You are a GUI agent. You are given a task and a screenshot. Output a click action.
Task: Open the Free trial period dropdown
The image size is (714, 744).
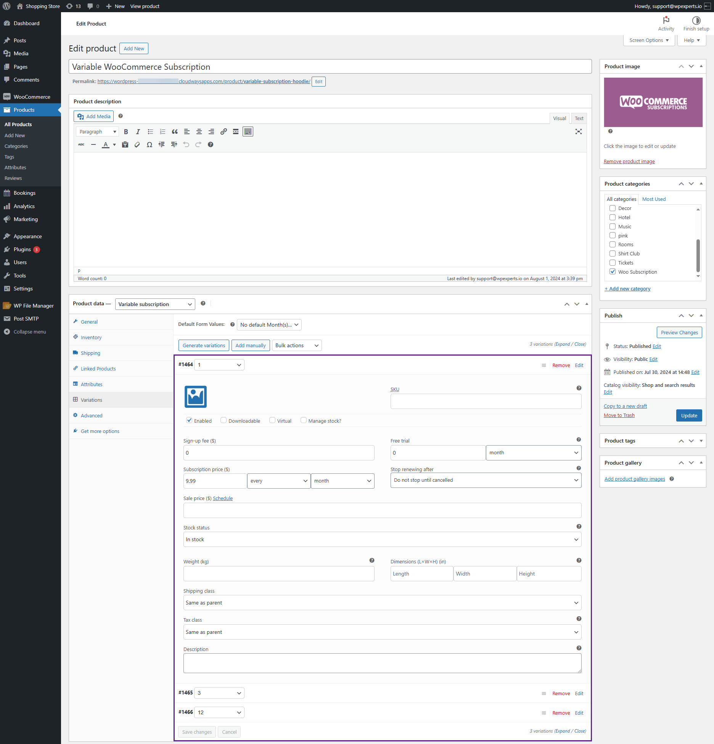tap(534, 453)
